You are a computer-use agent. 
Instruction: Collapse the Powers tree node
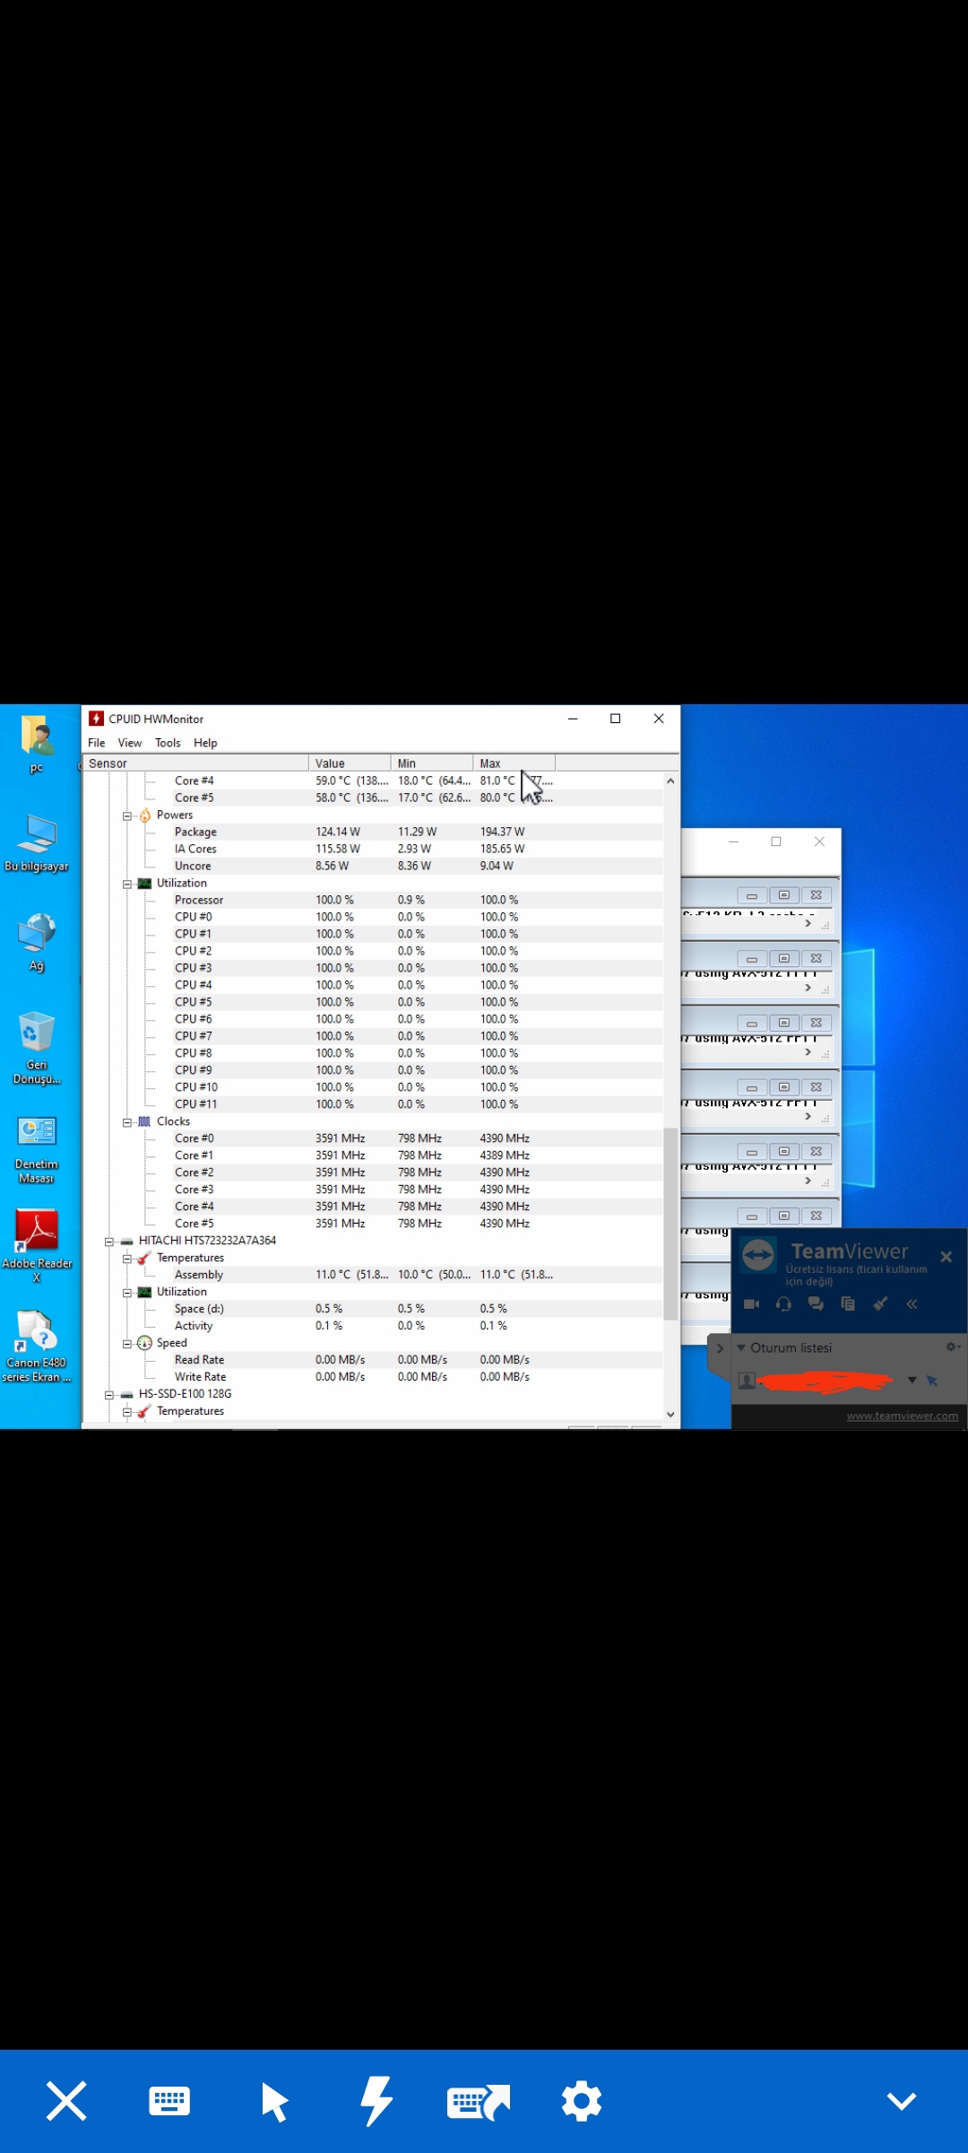coord(127,815)
